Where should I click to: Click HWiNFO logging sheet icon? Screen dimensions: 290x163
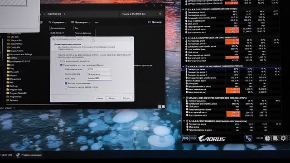(x=275, y=138)
